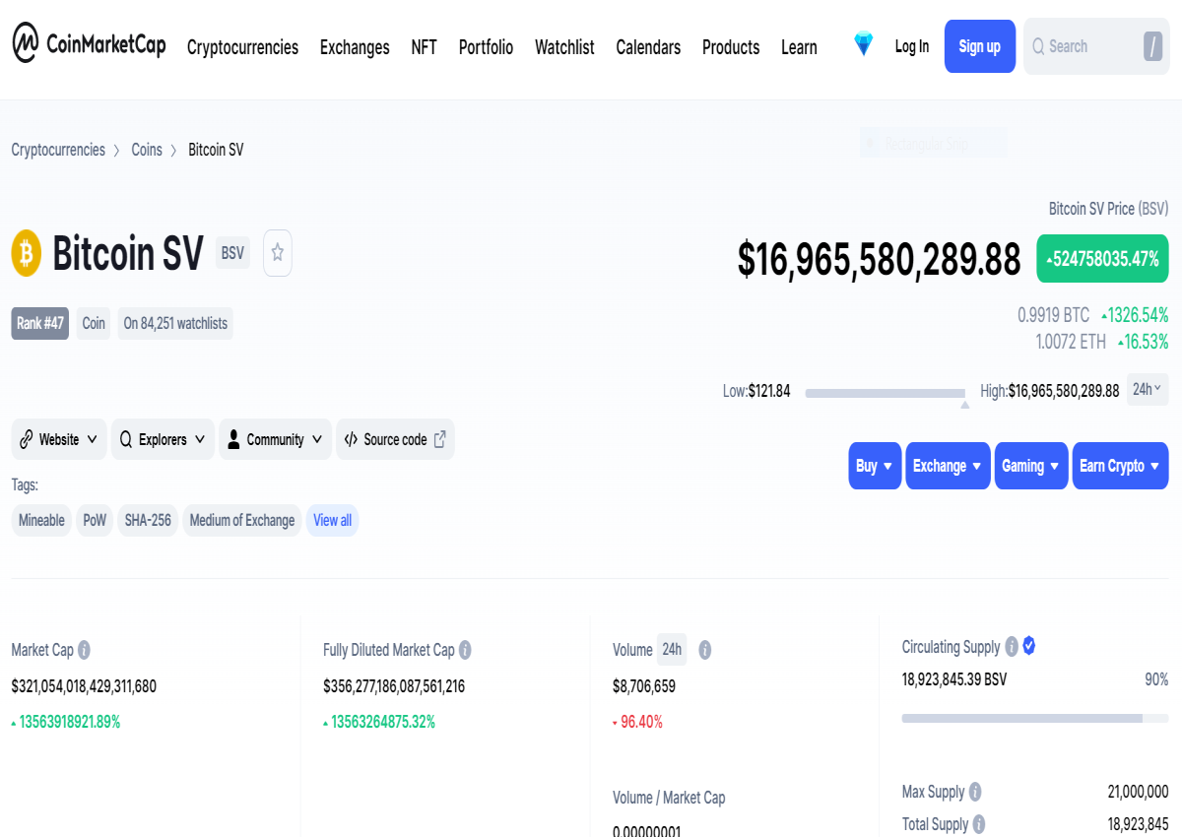Click the Bitcoin SV breadcrumb text

pos(216,150)
